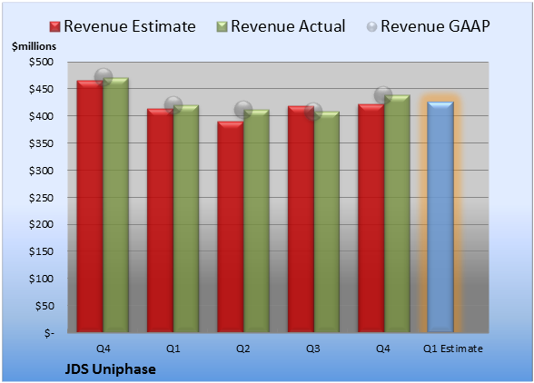Image resolution: width=534 pixels, height=383 pixels.
Task: Click the '$500' axis value
Action: pyautogui.click(x=41, y=62)
